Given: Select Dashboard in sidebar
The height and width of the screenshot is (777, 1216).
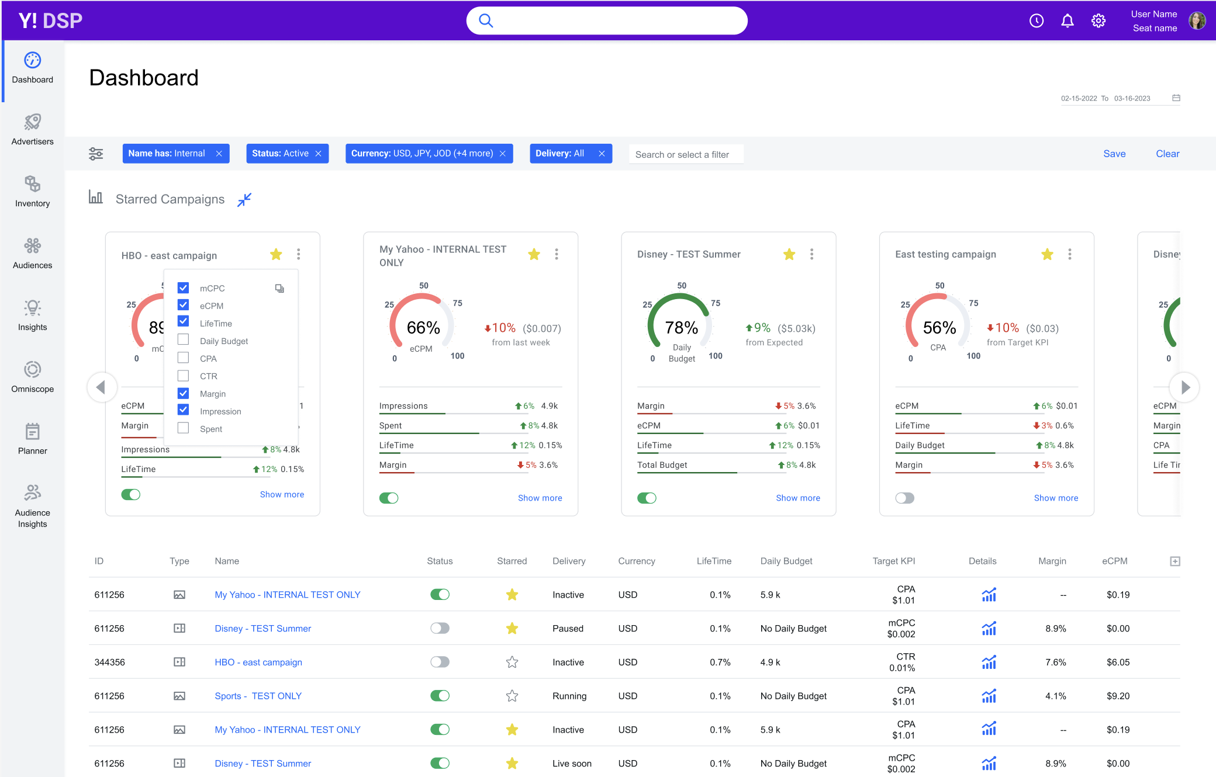Looking at the screenshot, I should pyautogui.click(x=33, y=68).
